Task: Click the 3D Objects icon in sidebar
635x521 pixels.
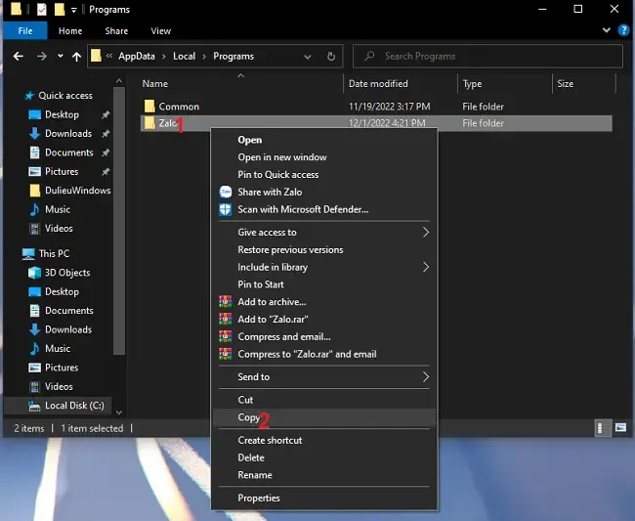Action: [x=34, y=273]
